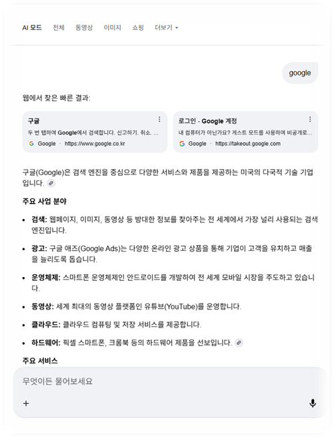Open the 로그인 - Google 계정 card's three-dot menu

[310, 120]
